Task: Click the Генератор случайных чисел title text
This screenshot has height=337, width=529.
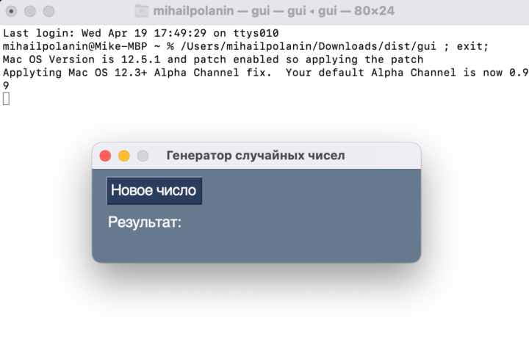Action: (256, 156)
